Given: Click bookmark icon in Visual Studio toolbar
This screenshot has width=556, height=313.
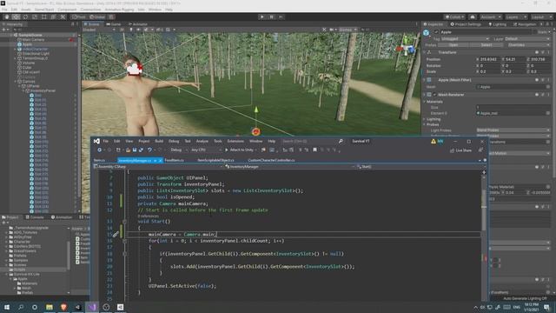Looking at the screenshot, I should pos(314,150).
